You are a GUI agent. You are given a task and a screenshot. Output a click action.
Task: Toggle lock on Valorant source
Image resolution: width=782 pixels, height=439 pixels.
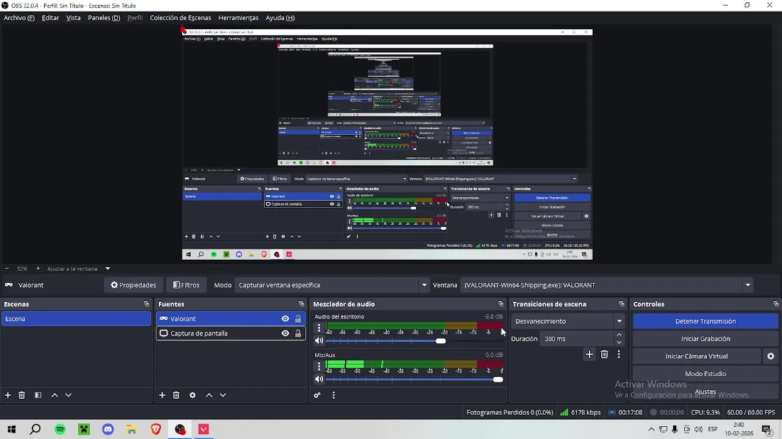298,319
